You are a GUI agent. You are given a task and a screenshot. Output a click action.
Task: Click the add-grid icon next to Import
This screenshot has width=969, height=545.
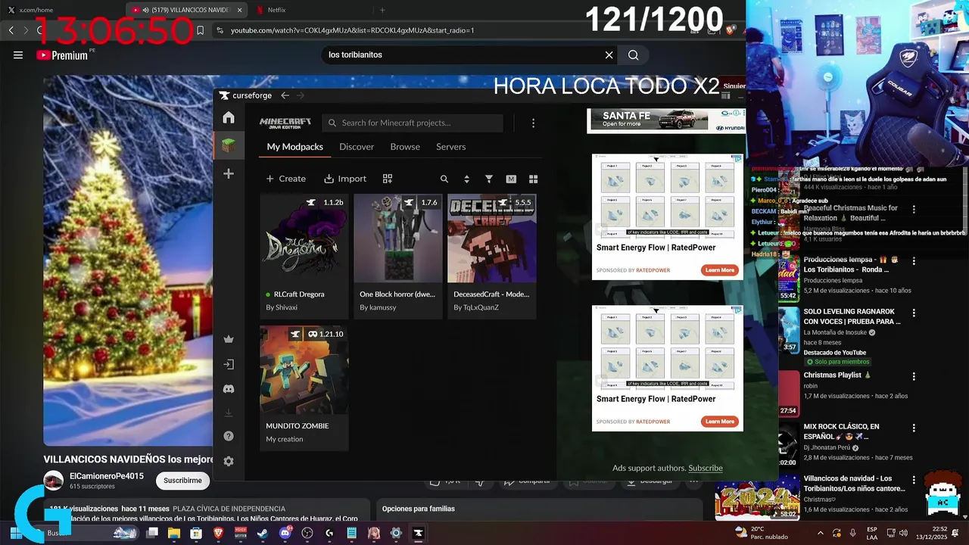point(388,179)
